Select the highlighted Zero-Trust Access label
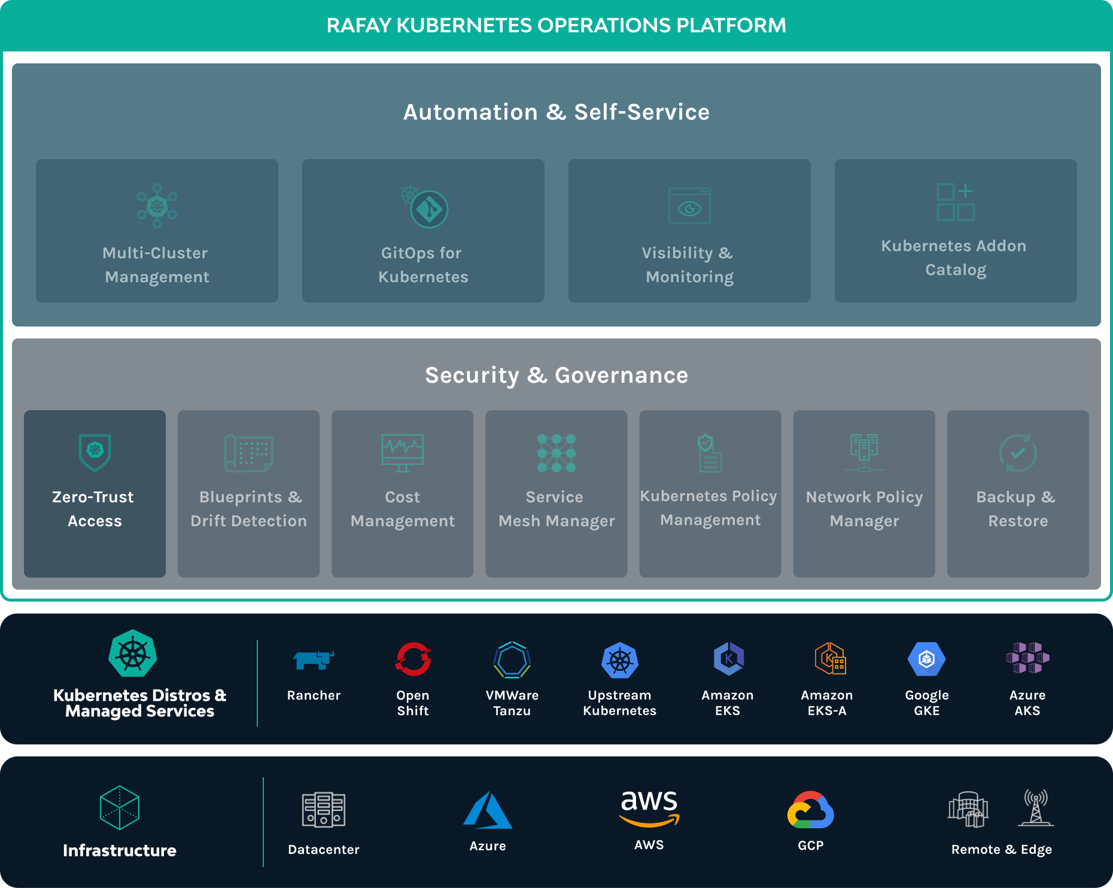This screenshot has width=1113, height=888. (x=94, y=509)
